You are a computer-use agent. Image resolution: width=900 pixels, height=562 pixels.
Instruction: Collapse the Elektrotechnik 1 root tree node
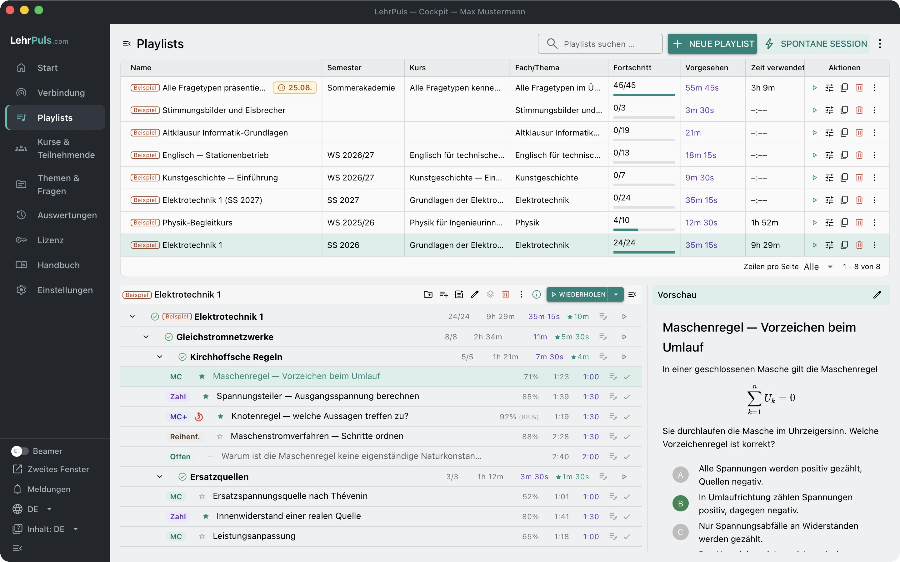132,317
